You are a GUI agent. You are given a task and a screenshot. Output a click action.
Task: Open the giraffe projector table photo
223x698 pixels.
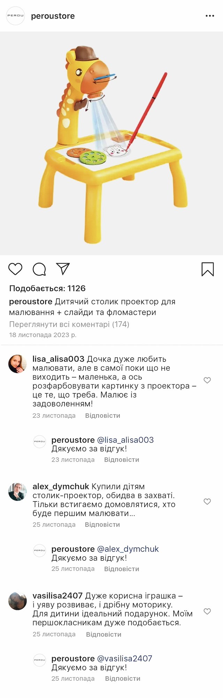click(111, 143)
